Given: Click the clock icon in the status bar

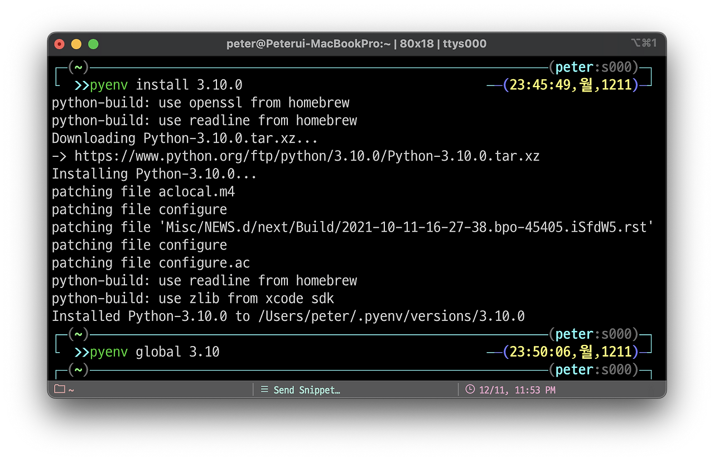Looking at the screenshot, I should pos(469,390).
